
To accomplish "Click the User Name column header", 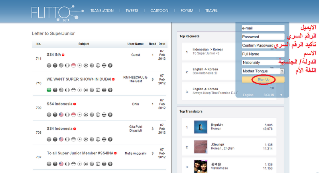I will 136,44.
